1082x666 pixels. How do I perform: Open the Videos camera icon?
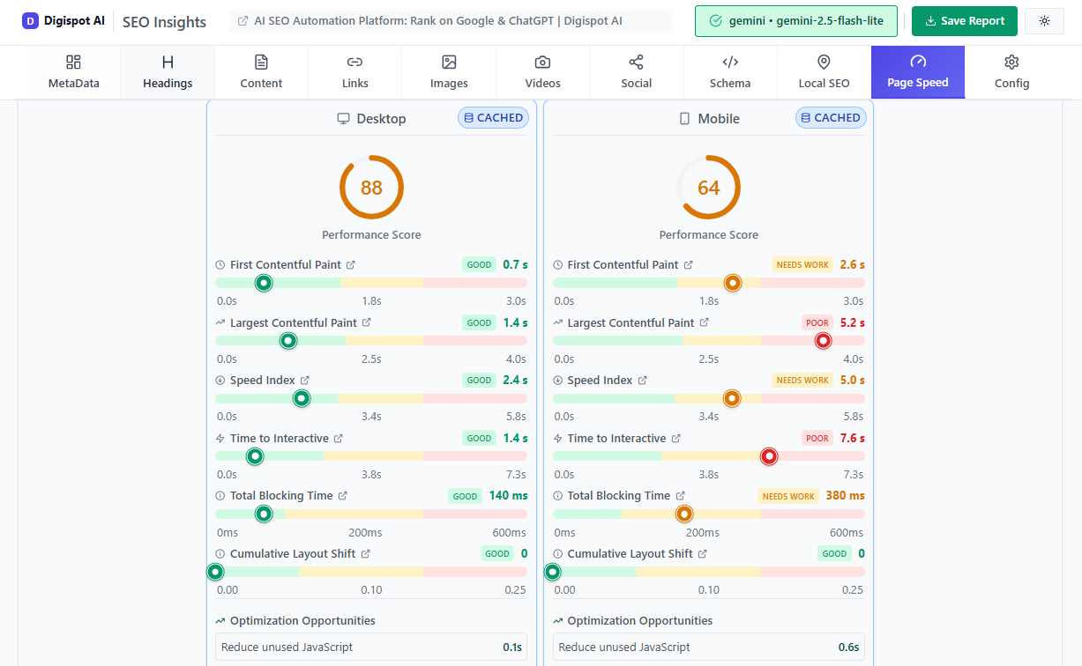click(x=541, y=63)
